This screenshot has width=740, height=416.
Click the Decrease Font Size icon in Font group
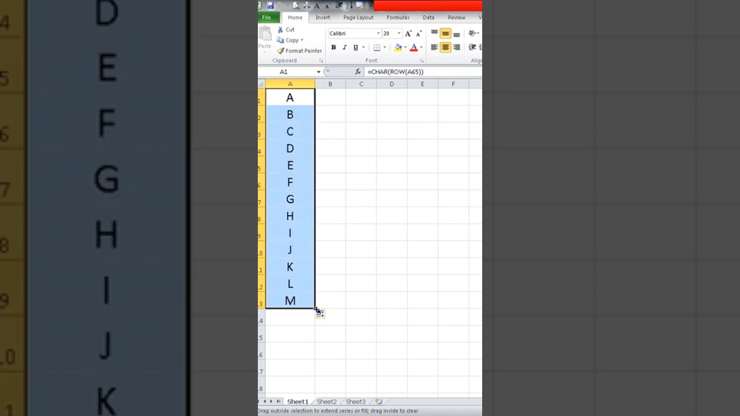click(419, 34)
